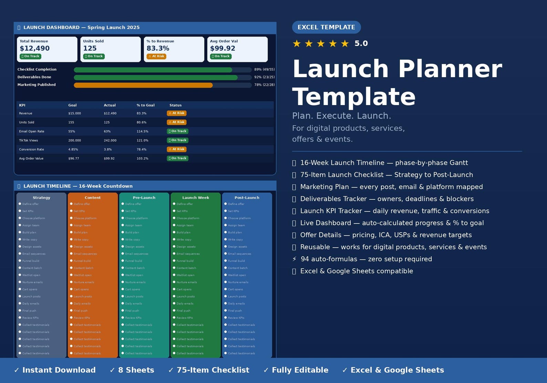
Task: Click the bullet beside Set KPIs in Content column
Action: (71, 211)
